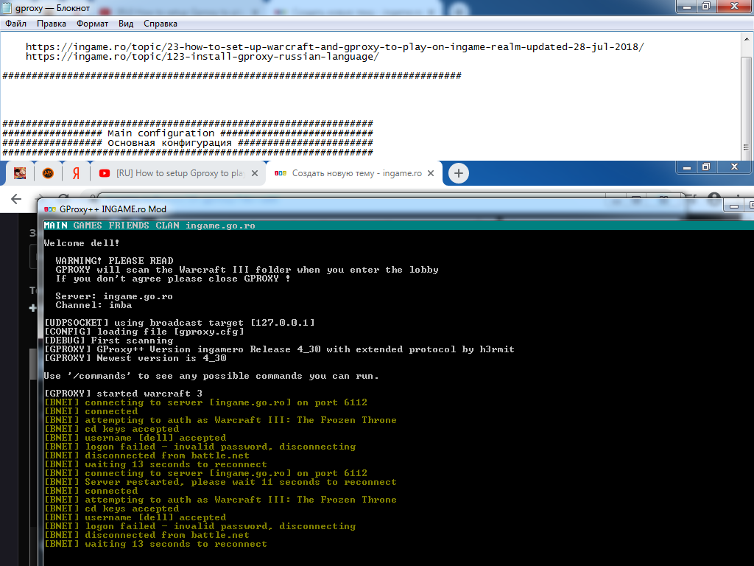Go back with the browser back arrow
Screen dimensions: 754x566
coord(16,199)
